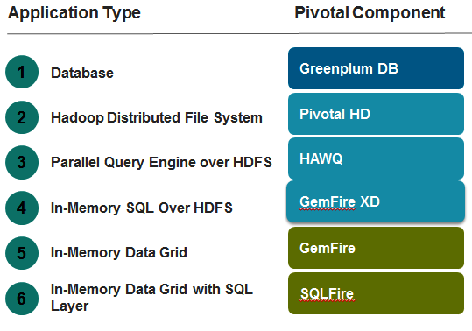Select the In-Memory Data Grid label
The height and width of the screenshot is (331, 472).
[119, 253]
